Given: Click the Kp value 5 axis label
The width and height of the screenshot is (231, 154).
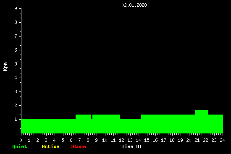Looking at the screenshot, I should [16, 64].
